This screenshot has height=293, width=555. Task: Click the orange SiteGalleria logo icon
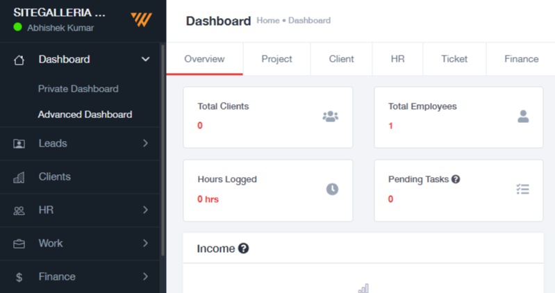[141, 20]
